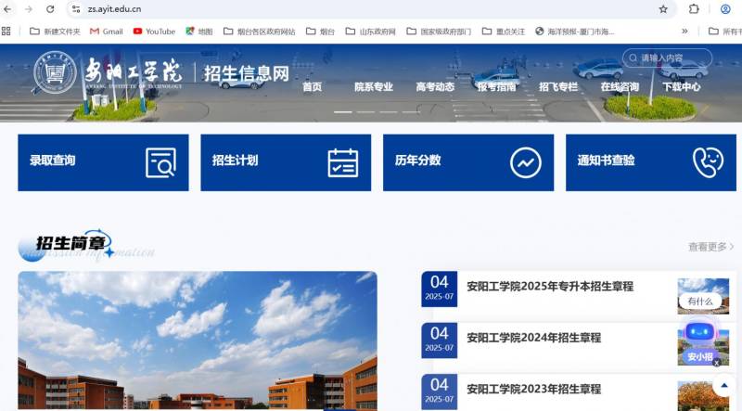Close the 安小招 assistant widget
The width and height of the screenshot is (742, 411).
click(717, 363)
